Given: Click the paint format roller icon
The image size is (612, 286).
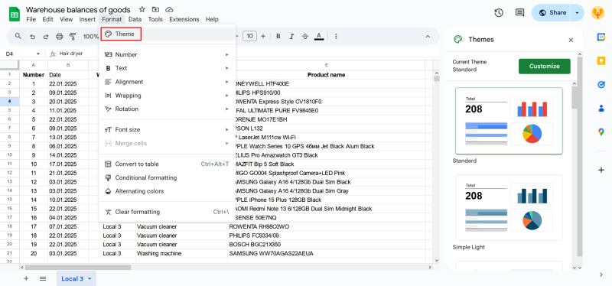Looking at the screenshot, I should click(73, 36).
